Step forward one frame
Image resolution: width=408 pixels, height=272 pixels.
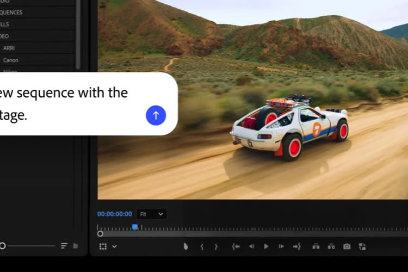click(281, 246)
